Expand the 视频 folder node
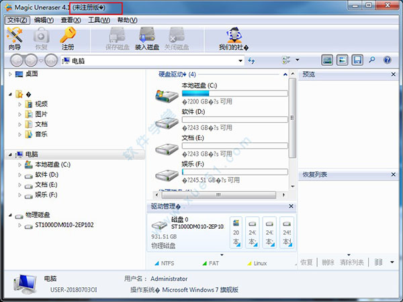The height and width of the screenshot is (302, 403). [19, 104]
